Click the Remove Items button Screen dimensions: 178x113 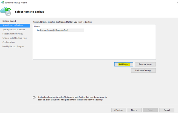(145, 64)
